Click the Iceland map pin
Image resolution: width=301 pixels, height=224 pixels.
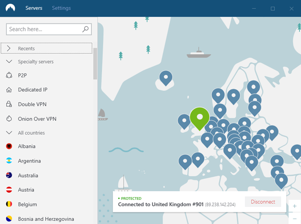[x=166, y=78]
